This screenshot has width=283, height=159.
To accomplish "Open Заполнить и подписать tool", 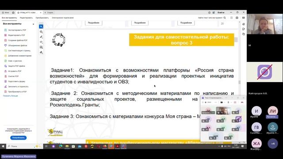I will click(x=16, y=87).
